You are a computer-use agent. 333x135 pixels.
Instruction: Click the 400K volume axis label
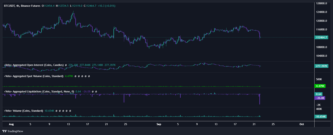click(319, 109)
